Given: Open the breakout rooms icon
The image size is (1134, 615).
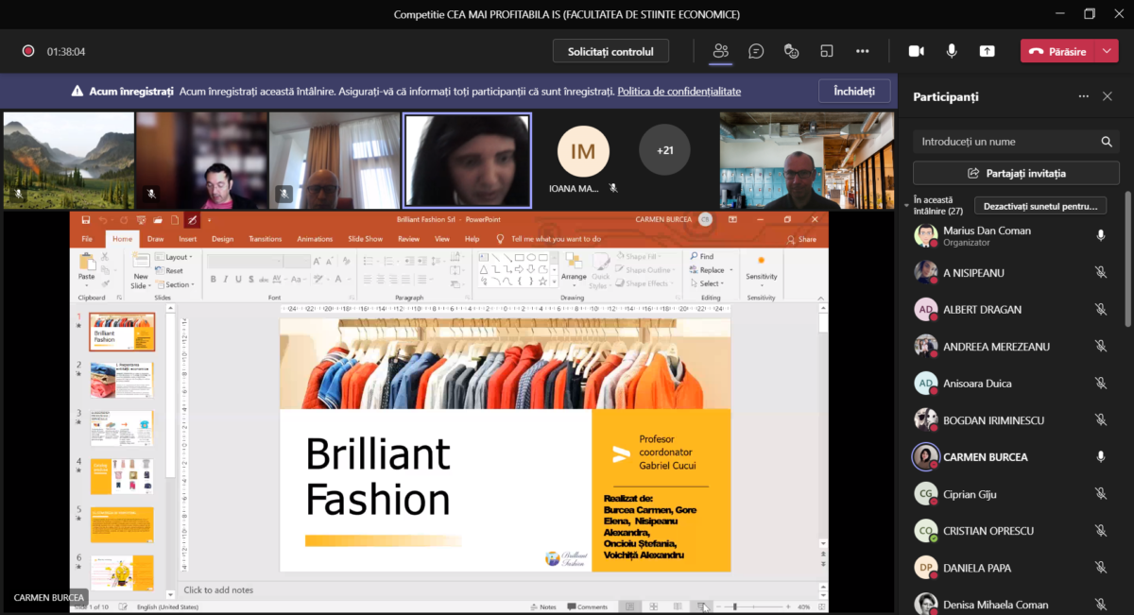Looking at the screenshot, I should point(827,51).
